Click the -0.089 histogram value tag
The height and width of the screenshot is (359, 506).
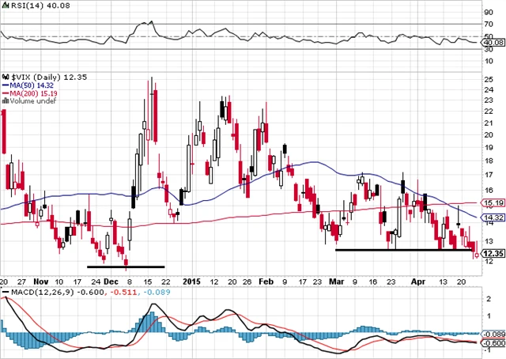tap(493, 334)
